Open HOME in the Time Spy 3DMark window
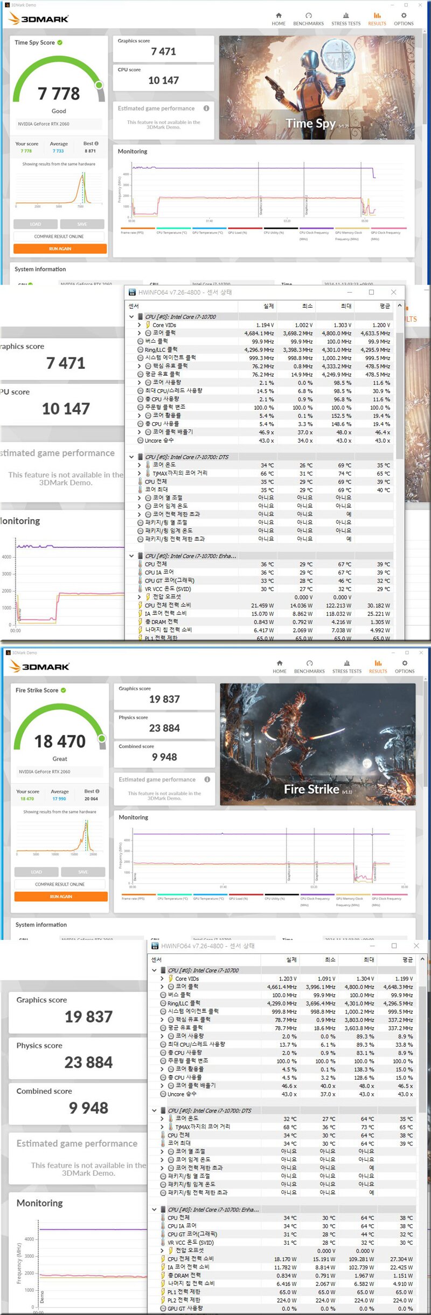 (x=279, y=19)
